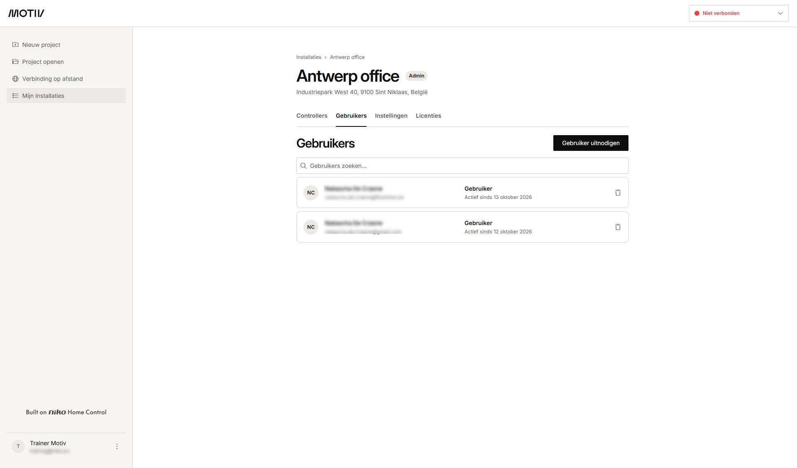Click the MOTIV logo
Screen dimensions: 797x468
[26, 13]
